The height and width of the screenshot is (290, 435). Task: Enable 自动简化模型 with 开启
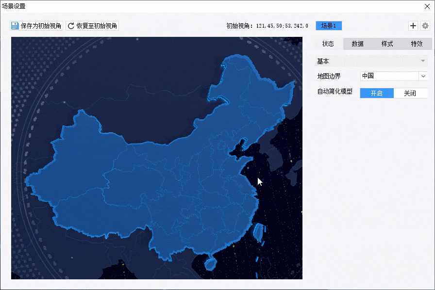[x=377, y=93]
